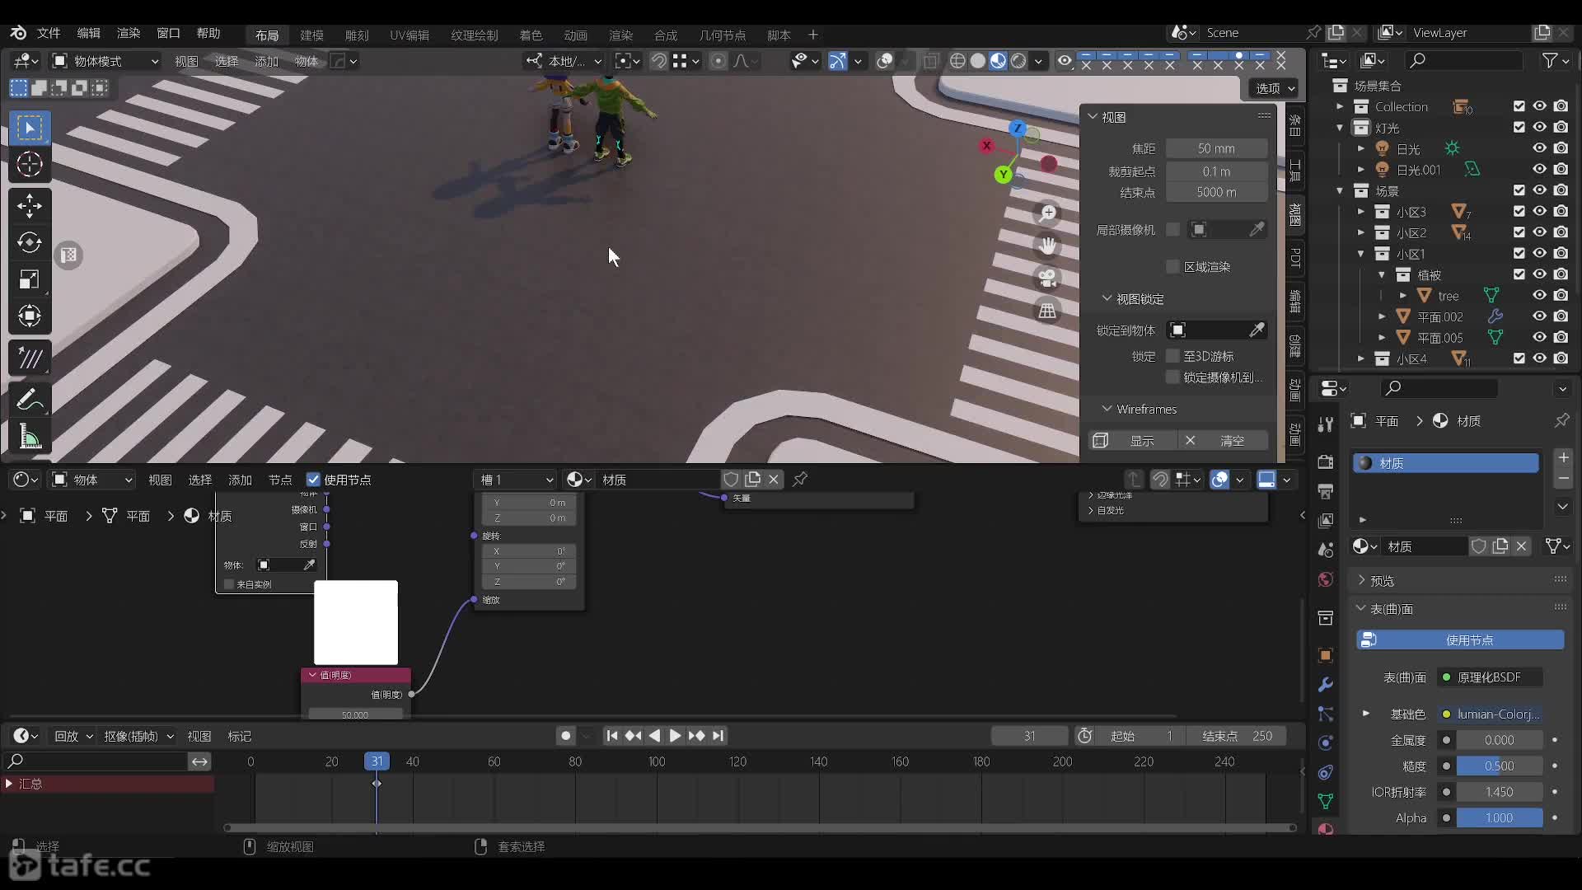Image resolution: width=1582 pixels, height=890 pixels.
Task: Click the eyedropper for lock to object
Action: (1257, 330)
